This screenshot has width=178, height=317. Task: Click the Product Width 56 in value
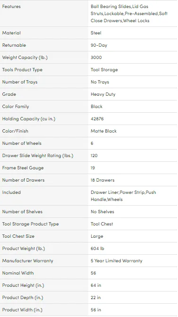pos(96,310)
